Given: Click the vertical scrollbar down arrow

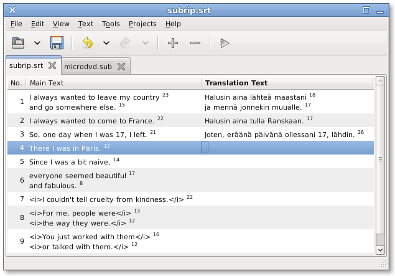Looking at the screenshot, I should [379, 250].
